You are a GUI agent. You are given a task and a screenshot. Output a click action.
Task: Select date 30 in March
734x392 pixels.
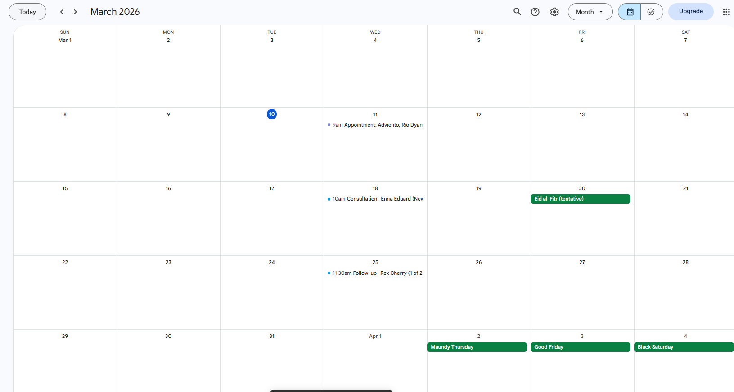(x=168, y=336)
